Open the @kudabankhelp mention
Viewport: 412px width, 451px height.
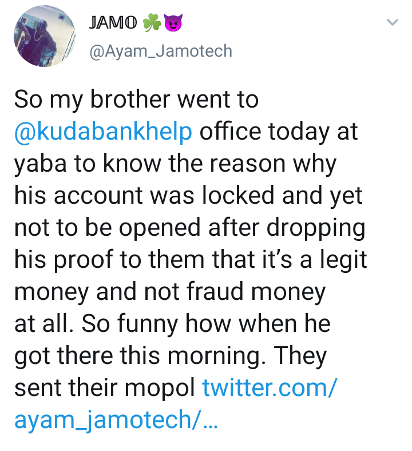[x=103, y=132]
